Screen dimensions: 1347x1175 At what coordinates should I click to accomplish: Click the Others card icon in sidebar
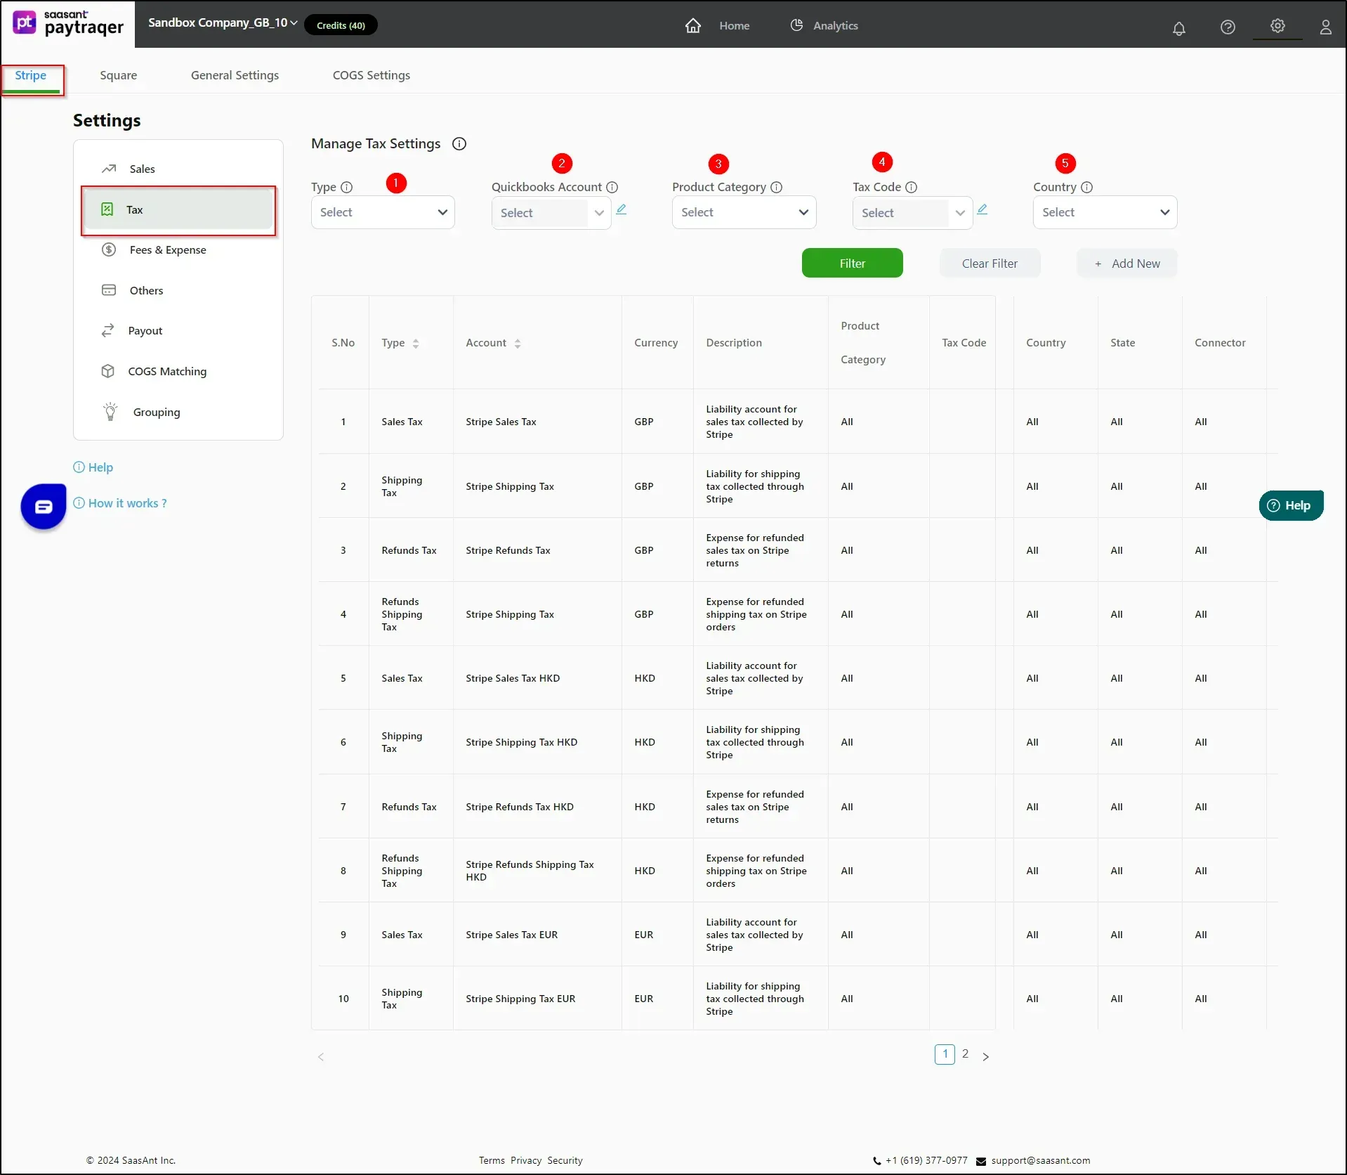coord(109,290)
